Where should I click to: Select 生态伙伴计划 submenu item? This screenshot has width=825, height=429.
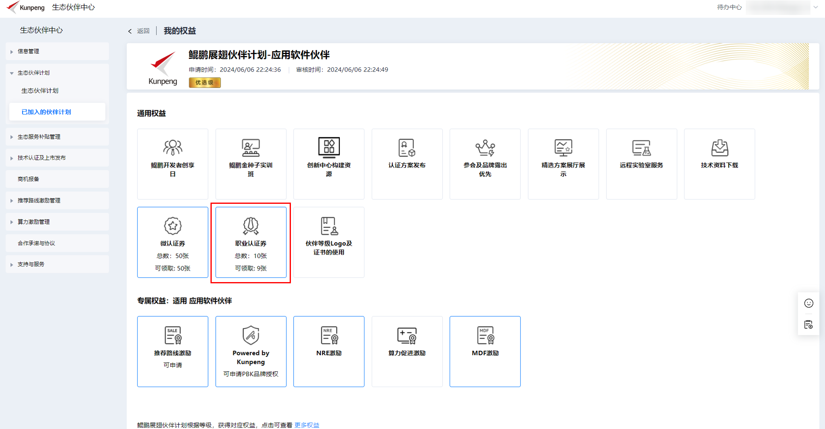(x=40, y=90)
